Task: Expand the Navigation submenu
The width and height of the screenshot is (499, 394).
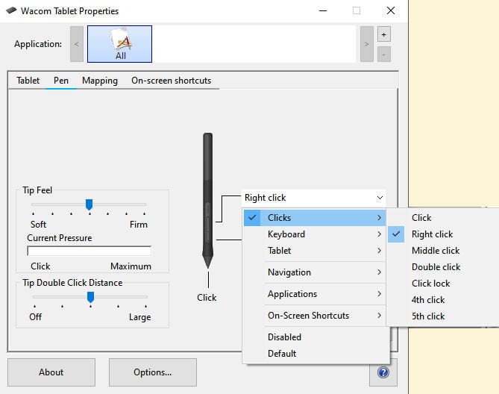Action: (x=315, y=272)
